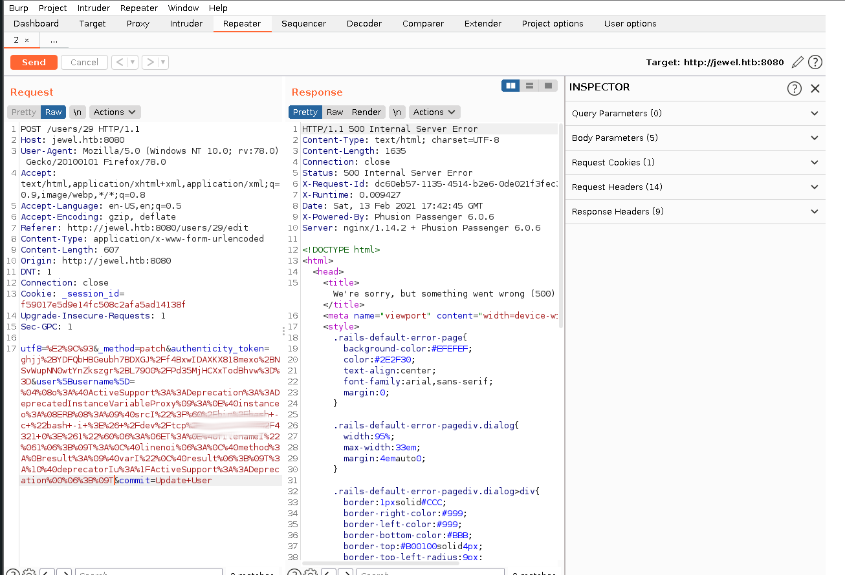The width and height of the screenshot is (845, 575).
Task: Open the Inspector help icon
Action: 794,89
